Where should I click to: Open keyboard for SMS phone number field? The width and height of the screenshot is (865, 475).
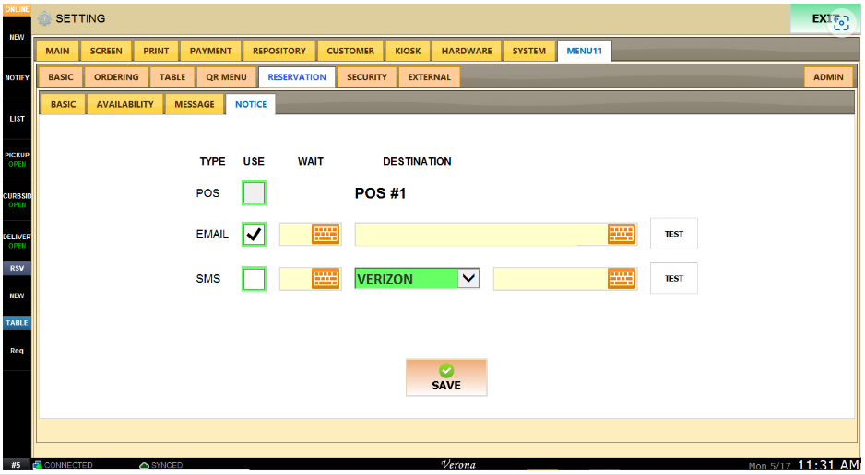click(x=622, y=278)
